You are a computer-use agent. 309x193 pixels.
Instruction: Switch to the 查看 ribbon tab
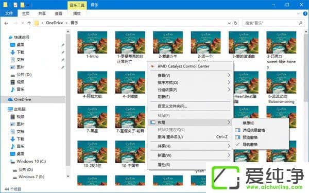[58, 13]
